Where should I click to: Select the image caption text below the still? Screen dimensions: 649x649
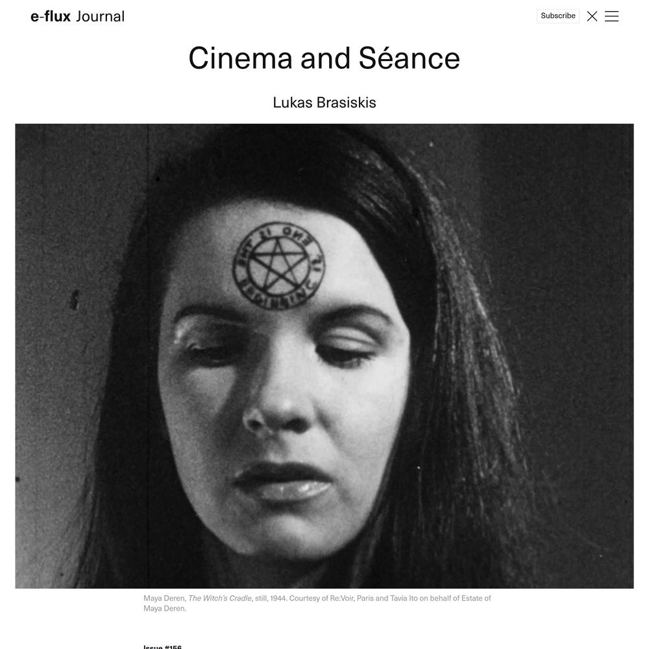(317, 603)
